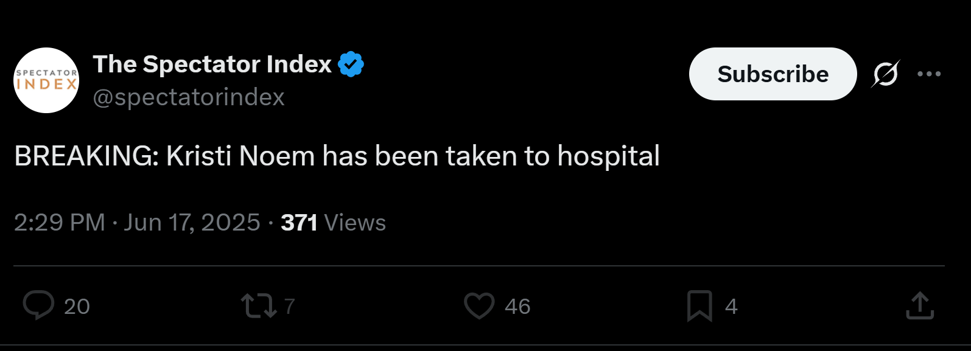Click the BREAKING Kristi Noem tweet text

pyautogui.click(x=337, y=156)
